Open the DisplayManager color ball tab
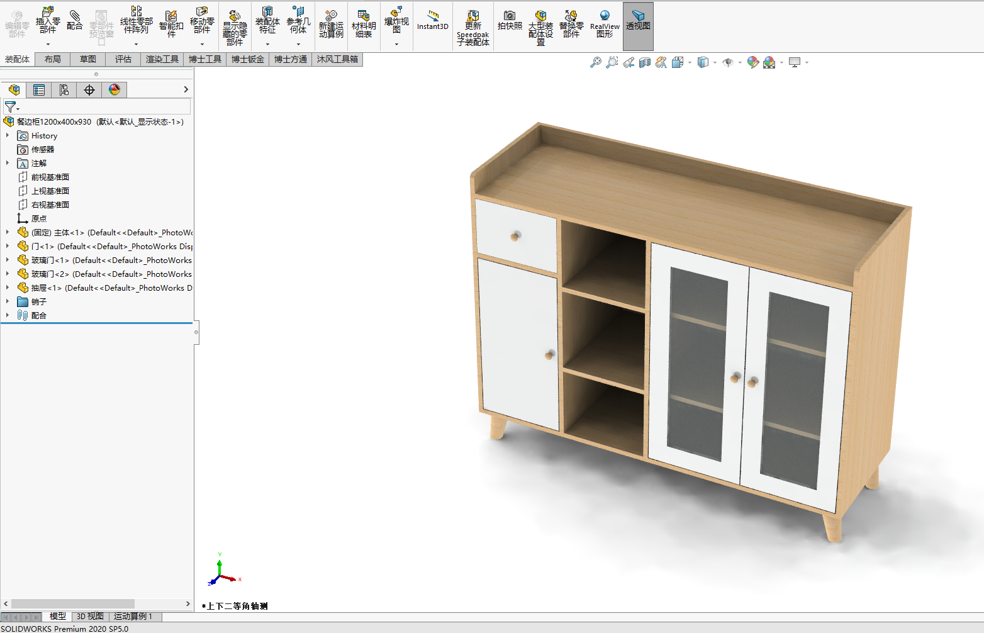984x633 pixels. pos(115,90)
